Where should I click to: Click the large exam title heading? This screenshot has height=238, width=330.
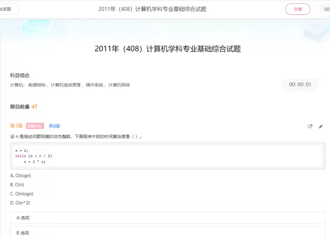pyautogui.click(x=168, y=48)
